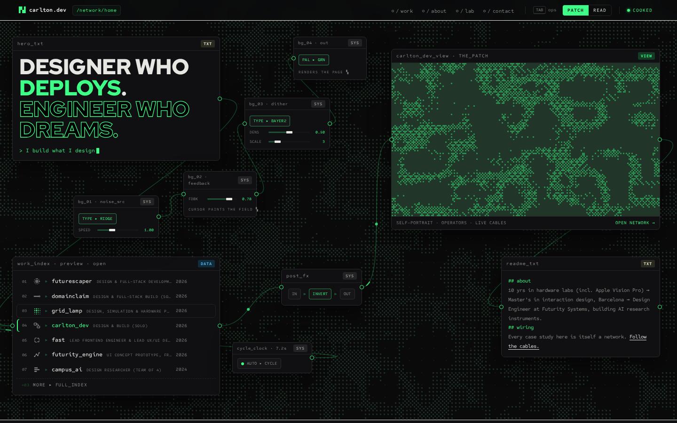This screenshot has height=423, width=677.
Task: Click the /network/home path badge
Action: click(x=97, y=10)
